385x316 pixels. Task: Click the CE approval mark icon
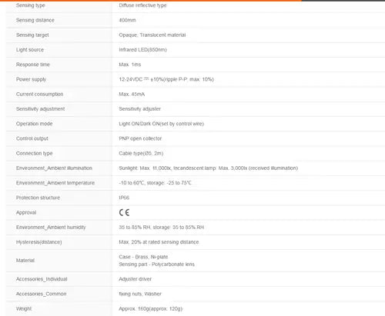pyautogui.click(x=124, y=212)
